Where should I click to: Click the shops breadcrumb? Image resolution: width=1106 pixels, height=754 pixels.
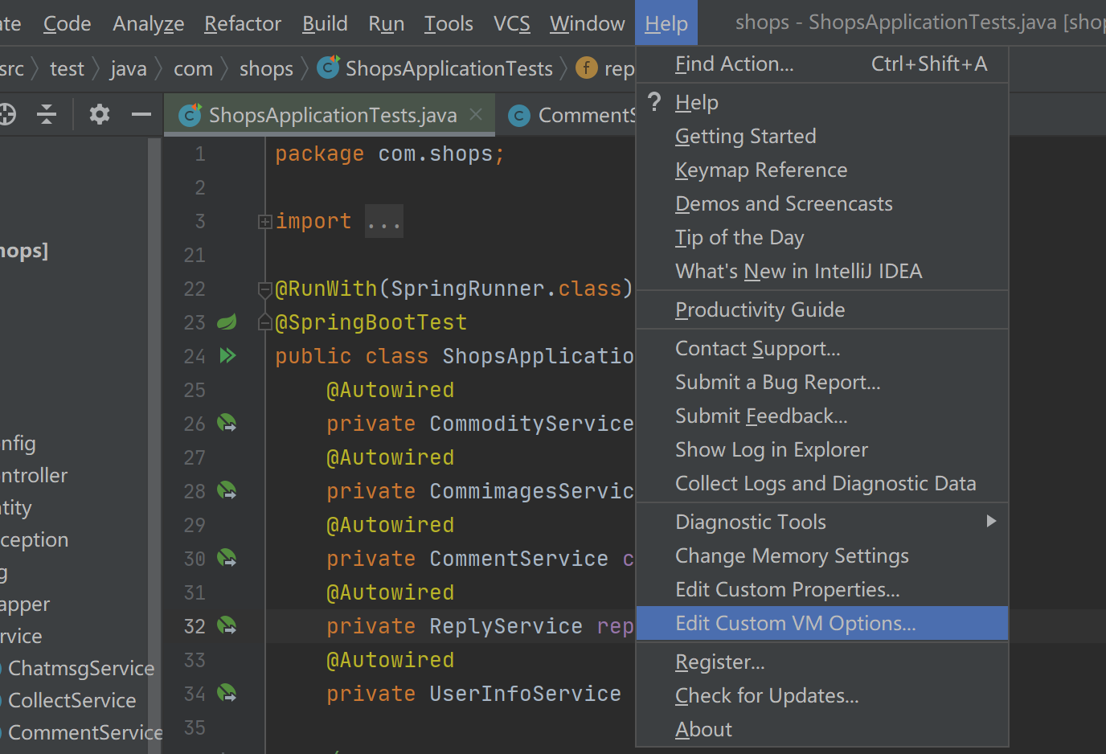[x=266, y=68]
